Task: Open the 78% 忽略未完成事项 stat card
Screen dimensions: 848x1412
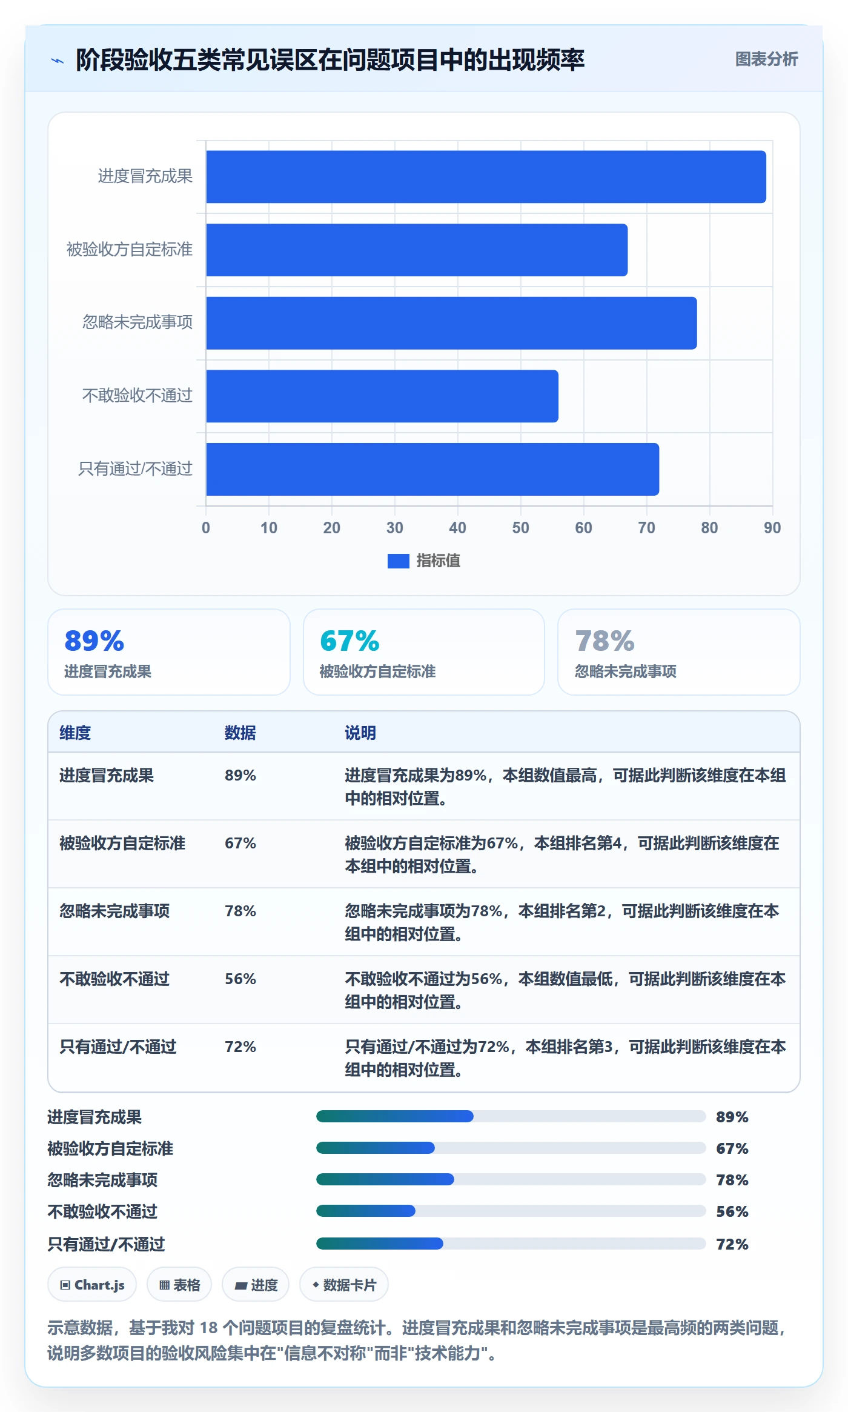Action: point(678,652)
